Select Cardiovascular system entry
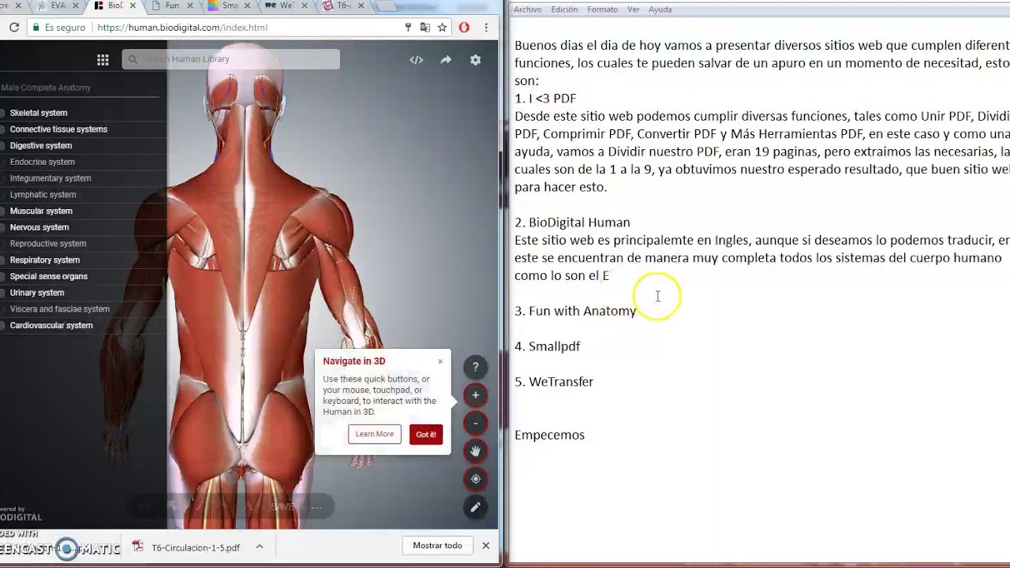Screen dimensions: 1010x568 [x=51, y=325]
